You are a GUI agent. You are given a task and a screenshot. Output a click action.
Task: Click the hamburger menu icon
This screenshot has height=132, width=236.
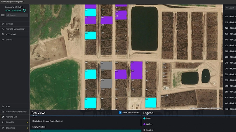coord(3,15)
